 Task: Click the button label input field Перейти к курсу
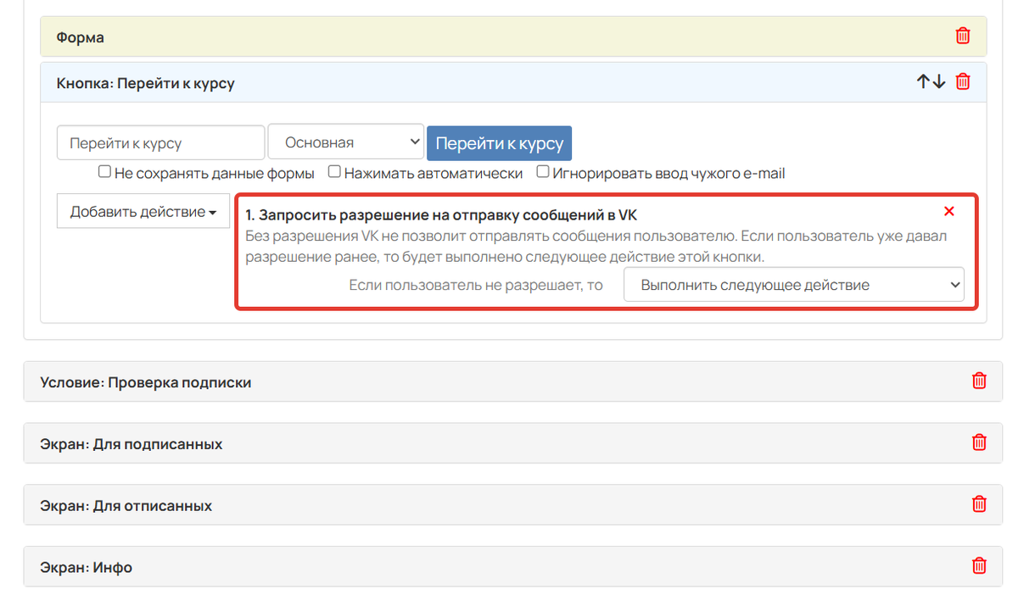tap(159, 141)
